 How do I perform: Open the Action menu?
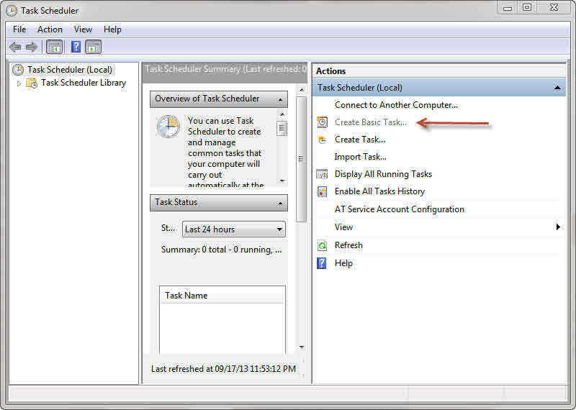(50, 29)
